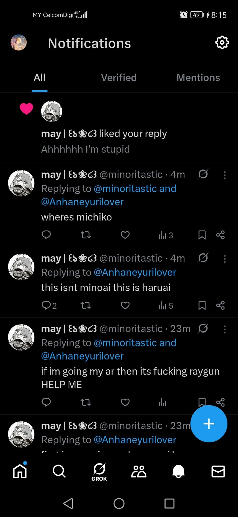238x517 pixels.
Task: Switch to the Mentions tab
Action: pyautogui.click(x=198, y=78)
